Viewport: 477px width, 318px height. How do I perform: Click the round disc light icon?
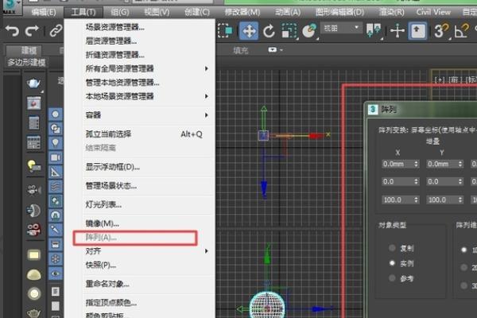coord(33,293)
